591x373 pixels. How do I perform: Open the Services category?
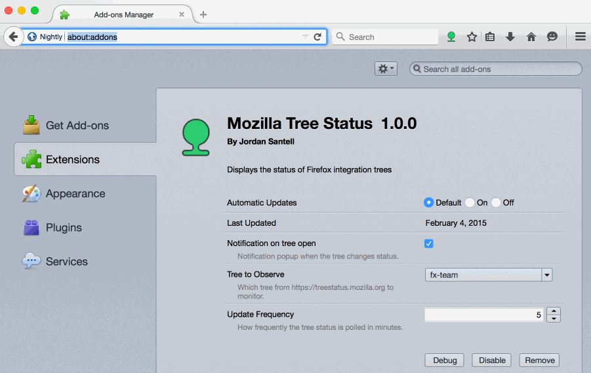85,261
